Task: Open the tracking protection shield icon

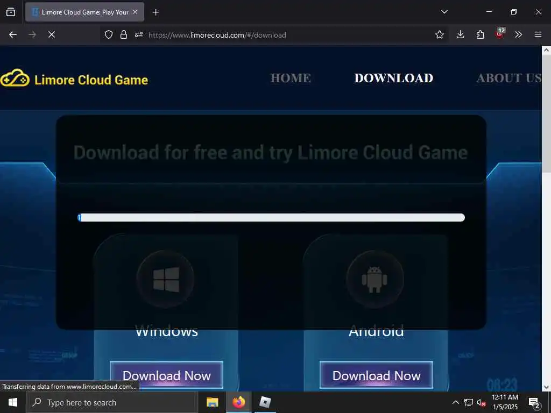Action: coord(109,34)
